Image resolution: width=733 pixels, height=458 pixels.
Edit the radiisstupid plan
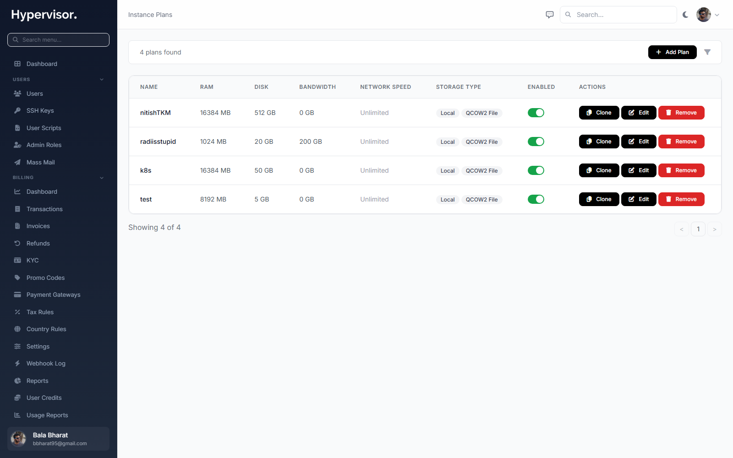pyautogui.click(x=639, y=142)
